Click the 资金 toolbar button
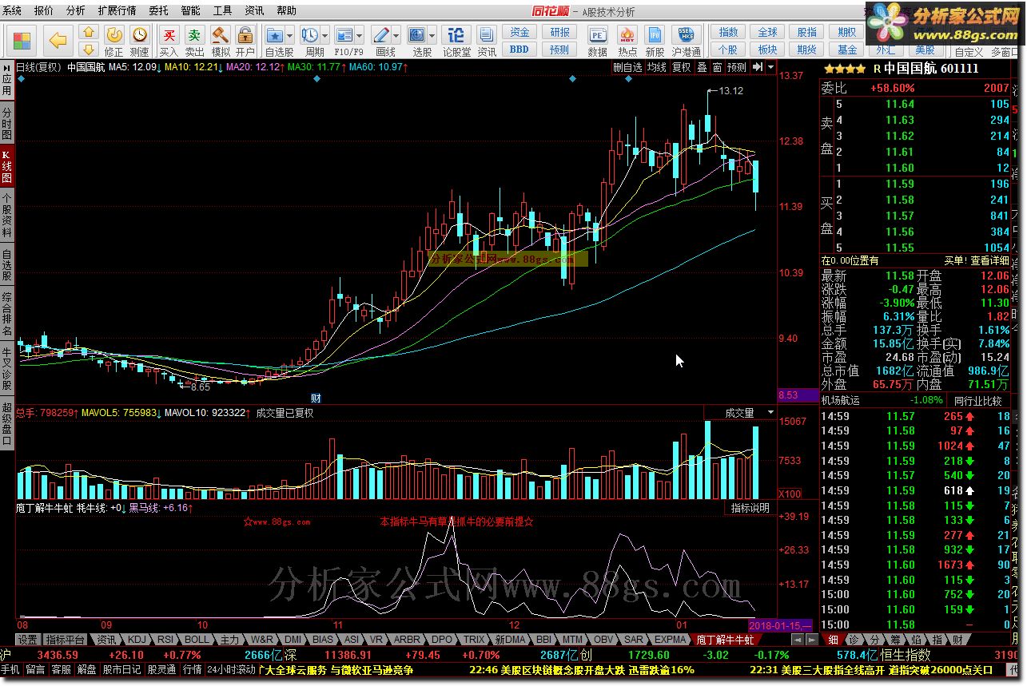Viewport: 1027px width, 686px height. pyautogui.click(x=519, y=32)
